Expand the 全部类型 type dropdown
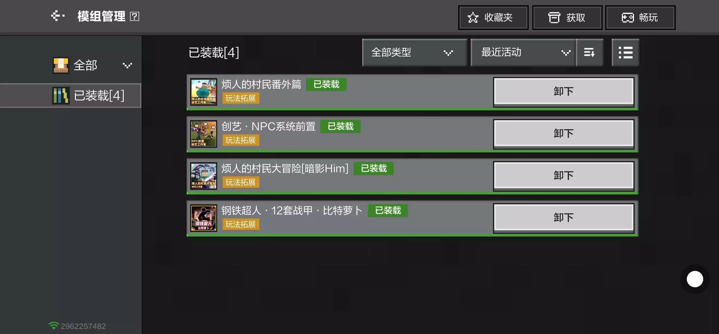Screen dimensions: 719x334 click(414, 52)
